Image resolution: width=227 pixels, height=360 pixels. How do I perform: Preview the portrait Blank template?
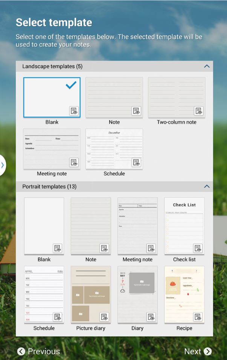(x=58, y=248)
